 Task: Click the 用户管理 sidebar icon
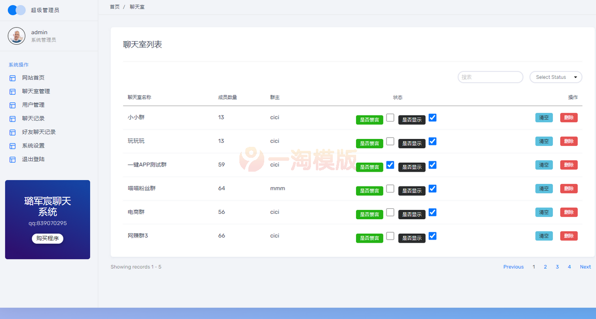click(x=11, y=105)
